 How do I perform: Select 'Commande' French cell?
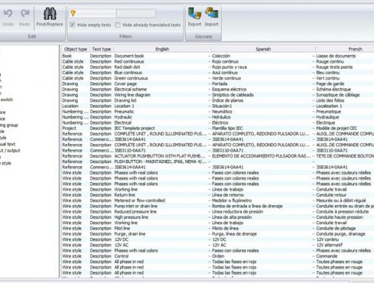(327, 256)
